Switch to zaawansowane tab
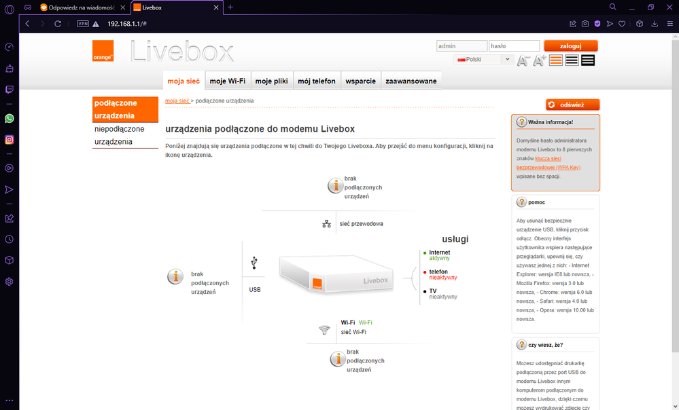The width and height of the screenshot is (679, 410). [411, 81]
